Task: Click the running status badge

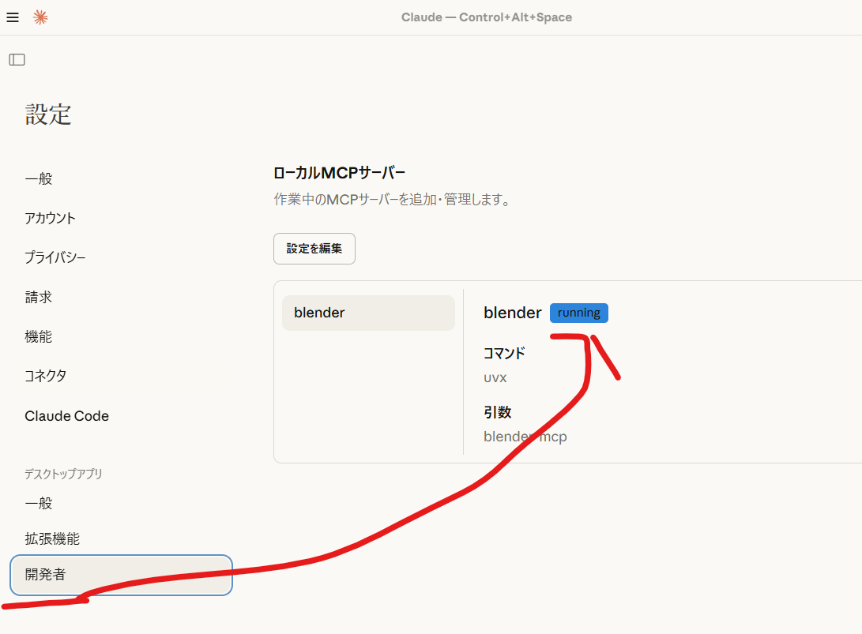Action: tap(579, 313)
